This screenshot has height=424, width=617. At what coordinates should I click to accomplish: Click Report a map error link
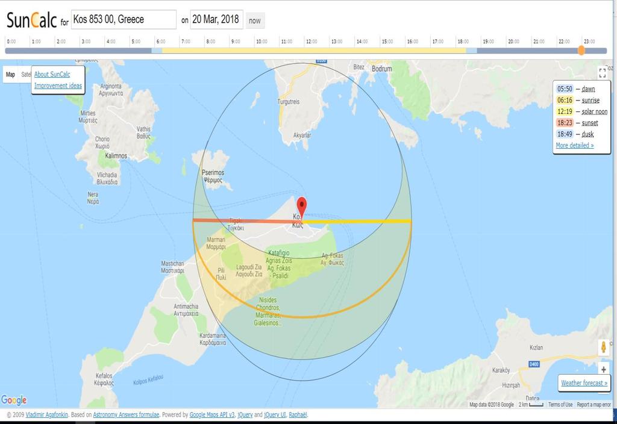(594, 404)
